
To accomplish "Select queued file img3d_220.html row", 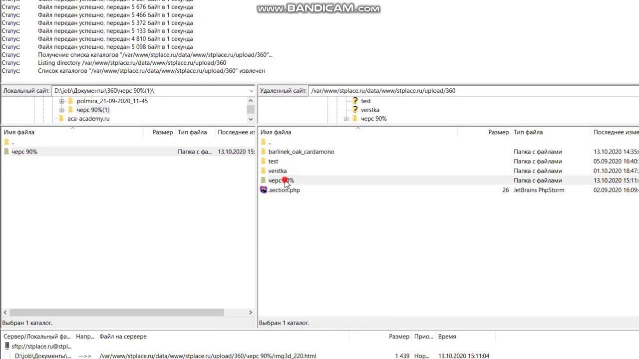I will click(x=319, y=356).
